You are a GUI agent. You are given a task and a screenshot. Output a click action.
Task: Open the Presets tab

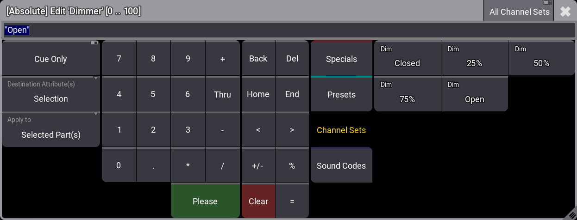[x=341, y=94]
